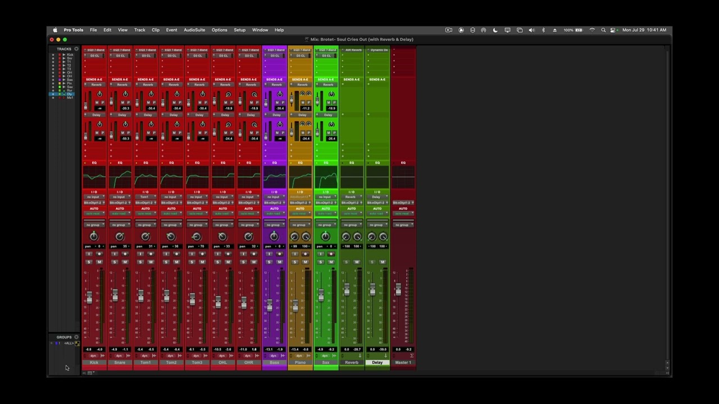Select the Piano track name button
Viewport: 719px width, 404px height.
[x=300, y=362]
